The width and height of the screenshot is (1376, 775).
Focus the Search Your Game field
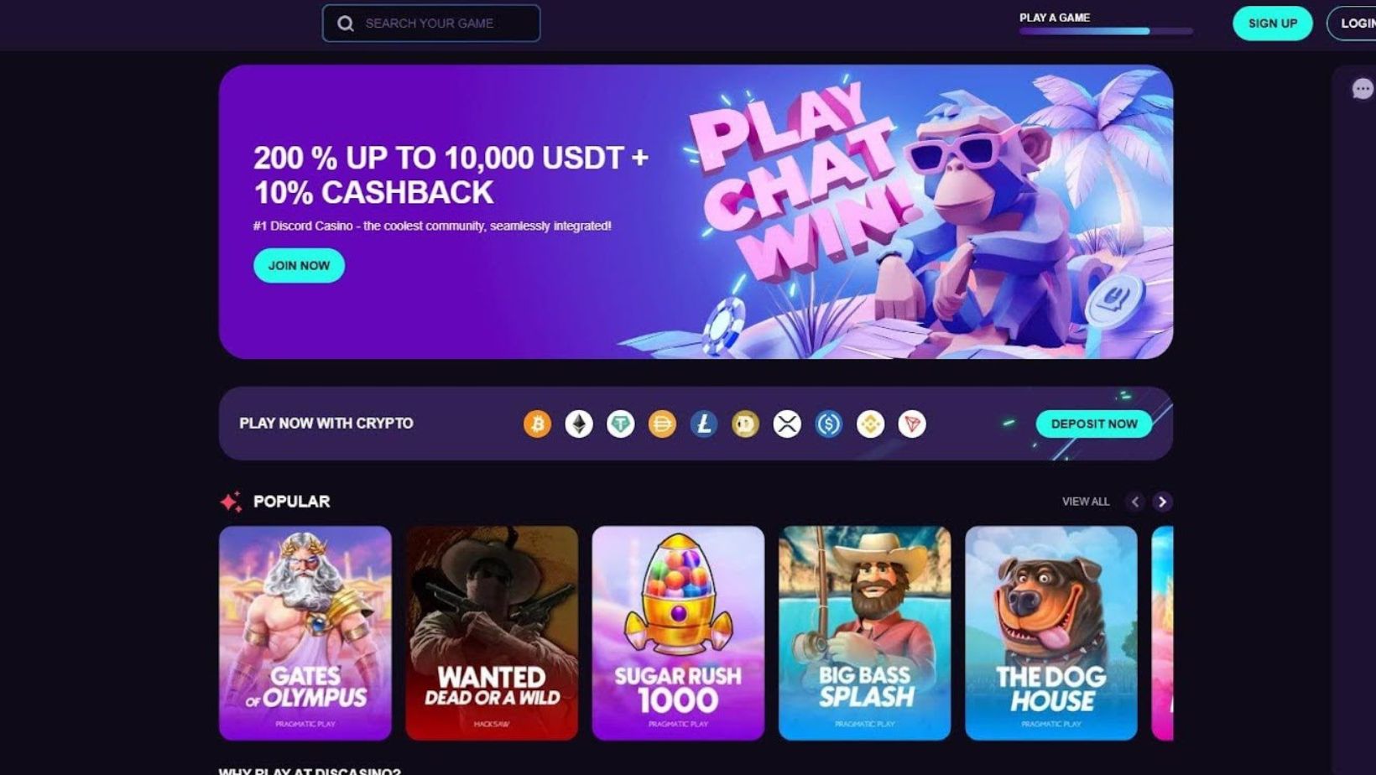point(431,23)
